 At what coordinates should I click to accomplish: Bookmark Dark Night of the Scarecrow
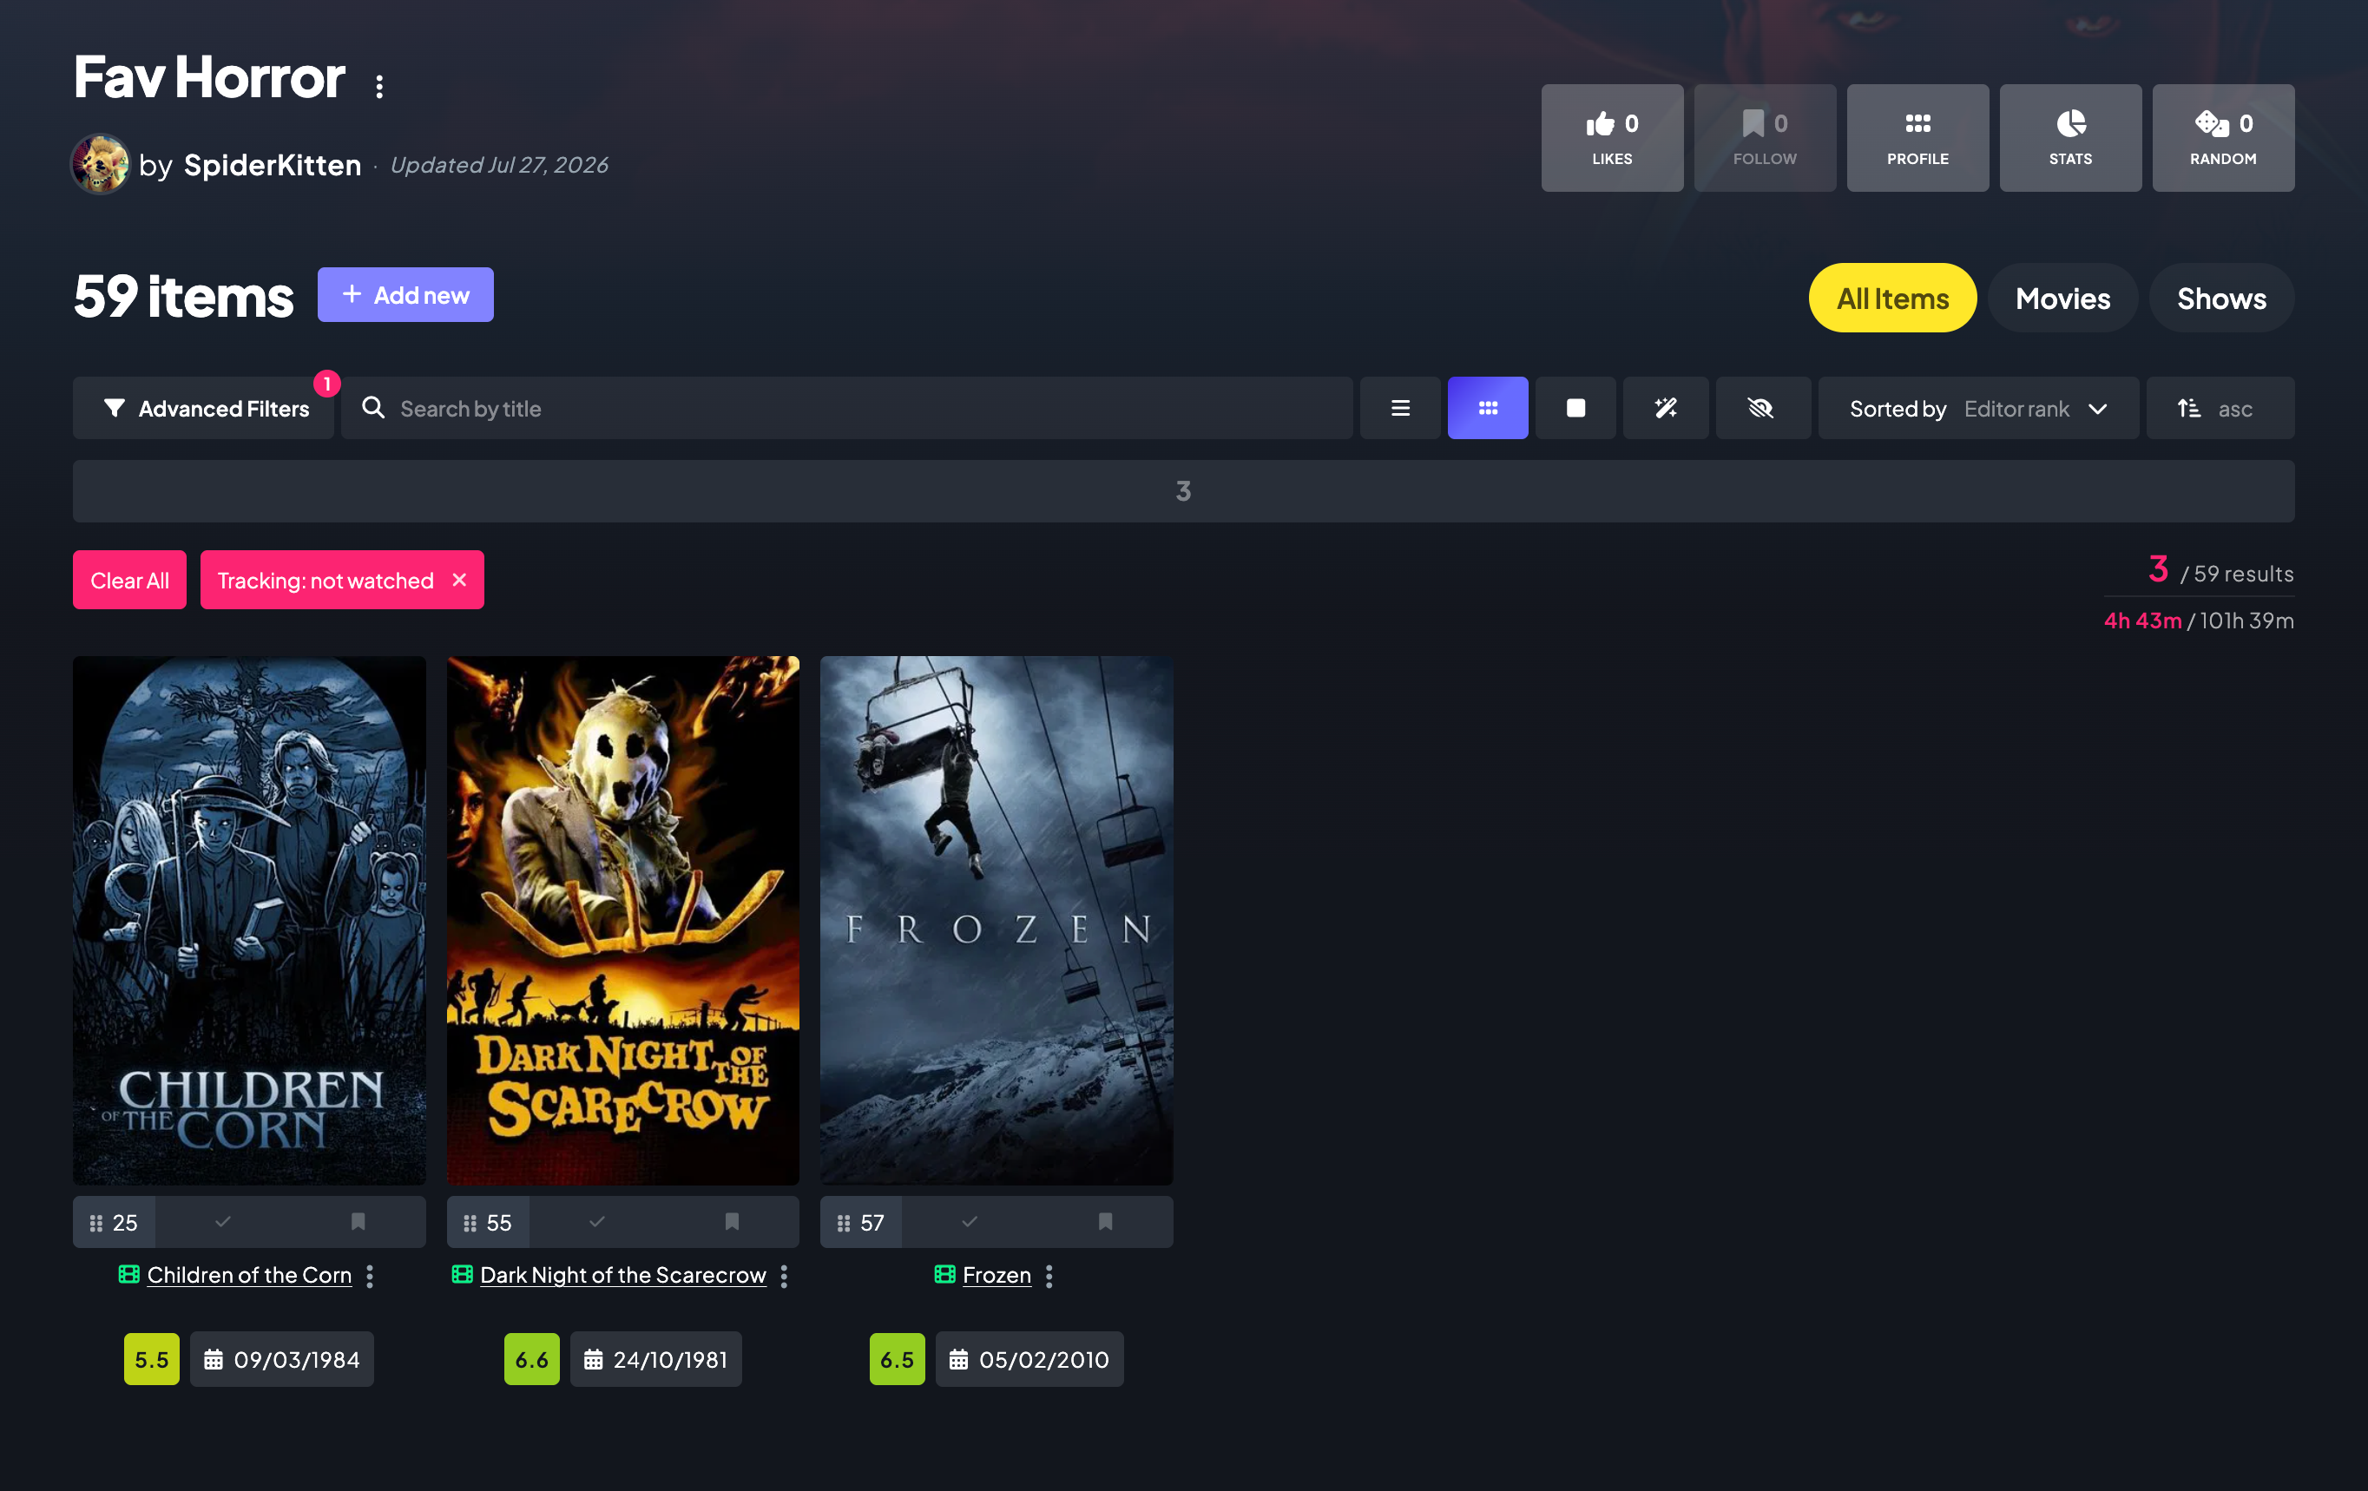tap(732, 1221)
